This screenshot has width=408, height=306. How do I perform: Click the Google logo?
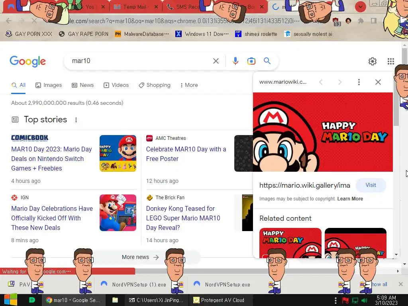pos(27,61)
